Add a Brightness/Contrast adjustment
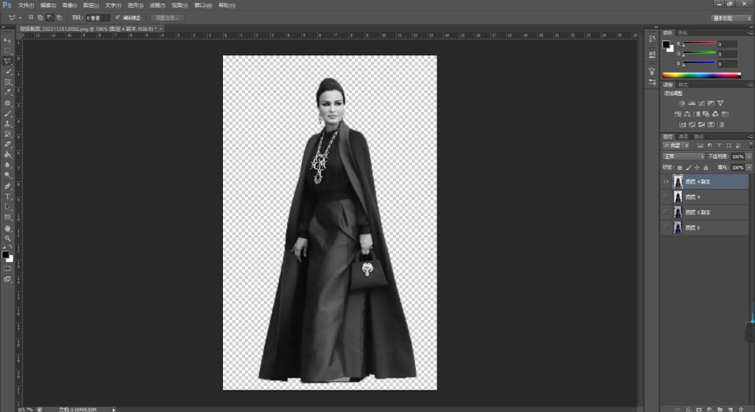The height and width of the screenshot is (412, 755). pos(682,103)
